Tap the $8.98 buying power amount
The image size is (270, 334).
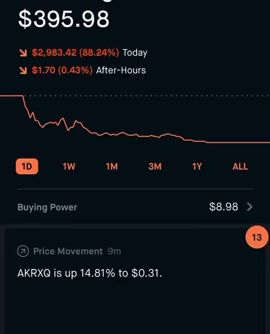point(223,207)
